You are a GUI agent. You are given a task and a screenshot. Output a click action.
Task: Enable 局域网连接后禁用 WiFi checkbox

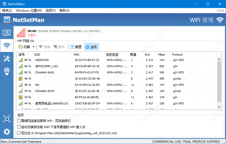click(x=19, y=121)
